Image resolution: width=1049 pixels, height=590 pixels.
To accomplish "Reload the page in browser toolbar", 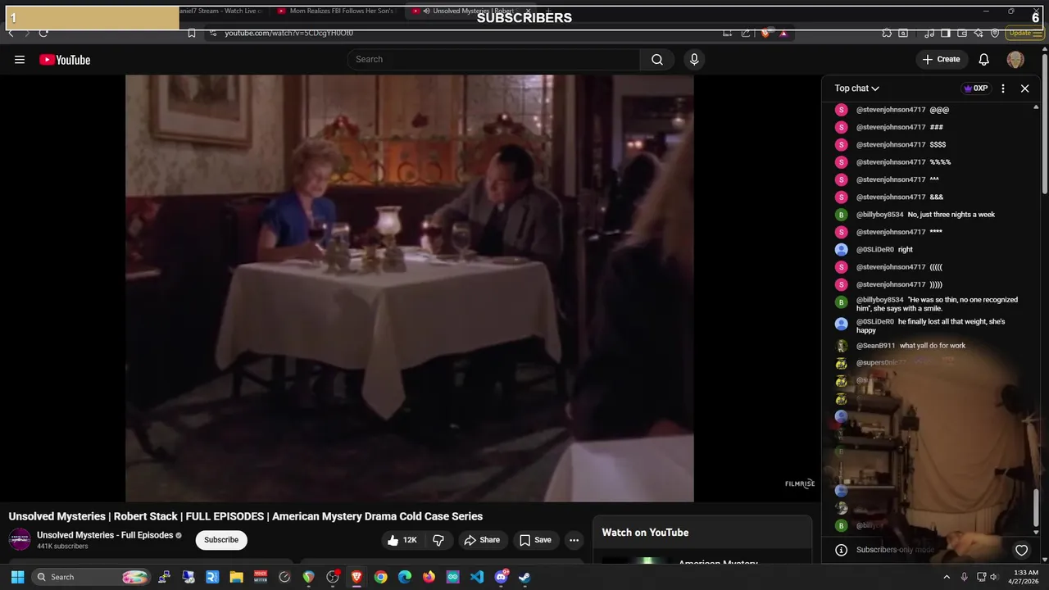I will (x=43, y=33).
